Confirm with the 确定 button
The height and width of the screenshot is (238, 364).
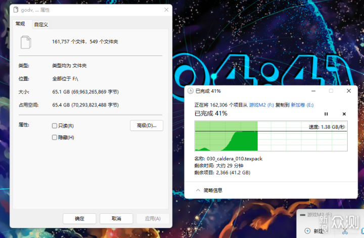(x=79, y=218)
